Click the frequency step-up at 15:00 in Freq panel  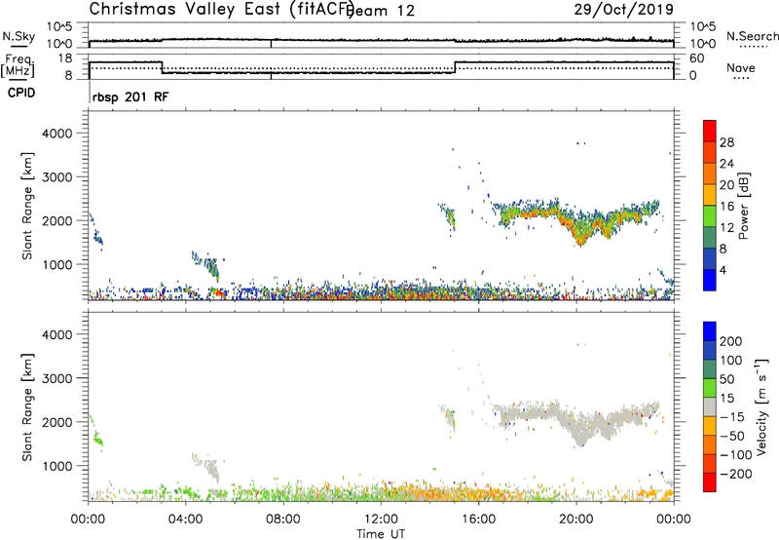(x=455, y=67)
